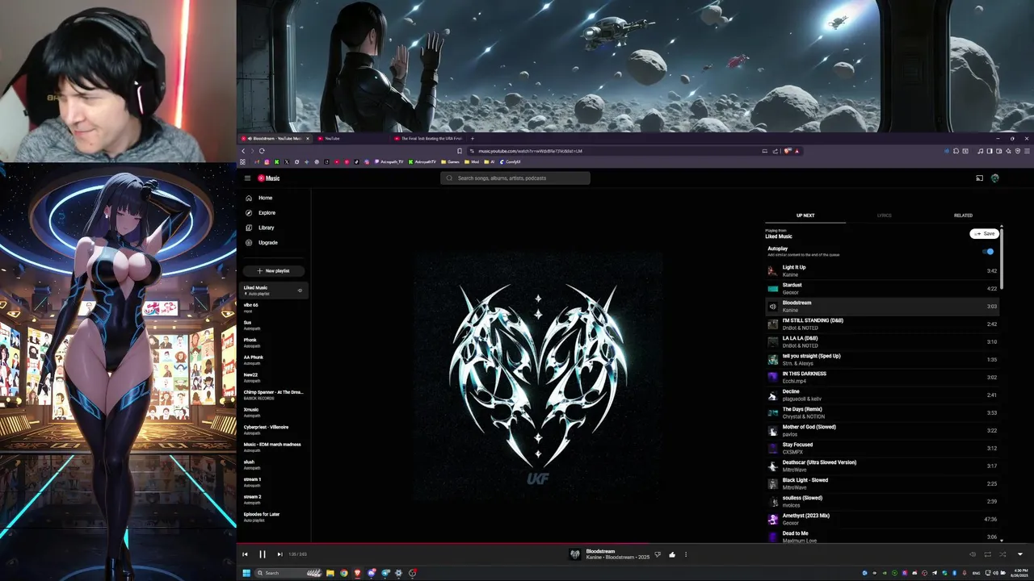Open the taskbar clock and date
This screenshot has width=1034, height=581.
point(1018,573)
